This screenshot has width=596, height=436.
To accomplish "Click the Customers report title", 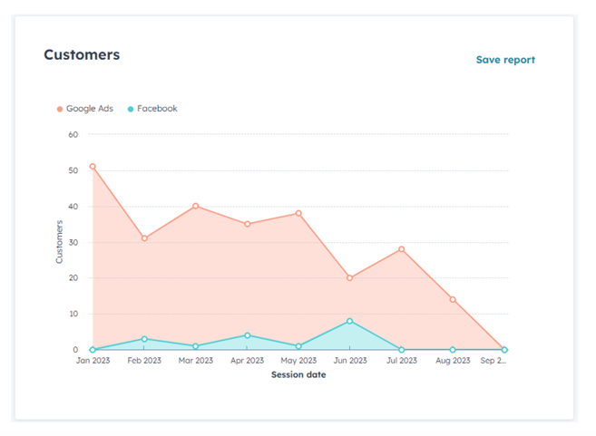I will pyautogui.click(x=82, y=54).
